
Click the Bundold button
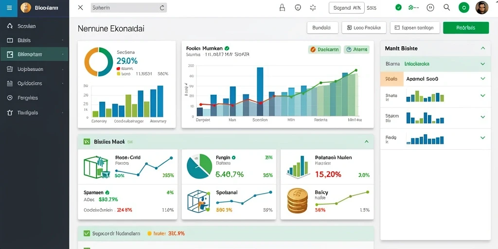point(322,28)
